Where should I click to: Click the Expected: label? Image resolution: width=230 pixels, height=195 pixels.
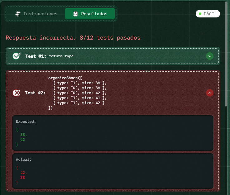(26, 121)
